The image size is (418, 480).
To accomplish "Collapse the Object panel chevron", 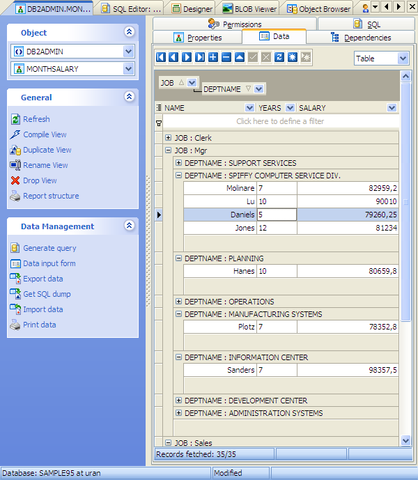I will (x=129, y=31).
